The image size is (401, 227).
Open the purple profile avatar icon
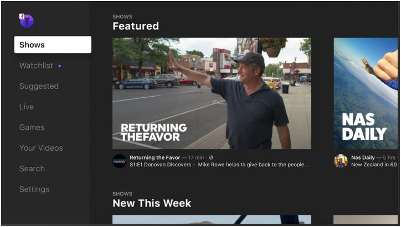(x=27, y=21)
